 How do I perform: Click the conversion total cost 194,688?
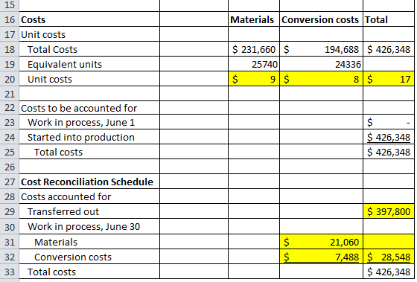(321, 49)
